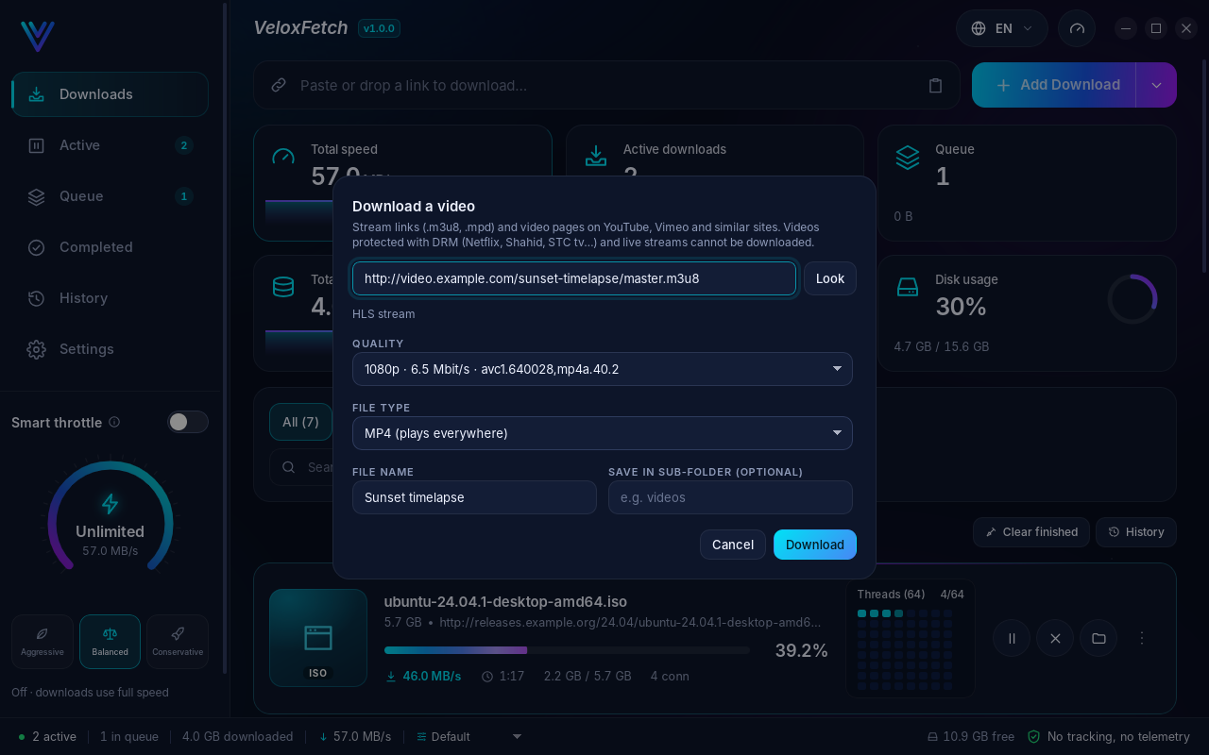
Task: Select the Balanced throttle mode
Action: pyautogui.click(x=111, y=642)
